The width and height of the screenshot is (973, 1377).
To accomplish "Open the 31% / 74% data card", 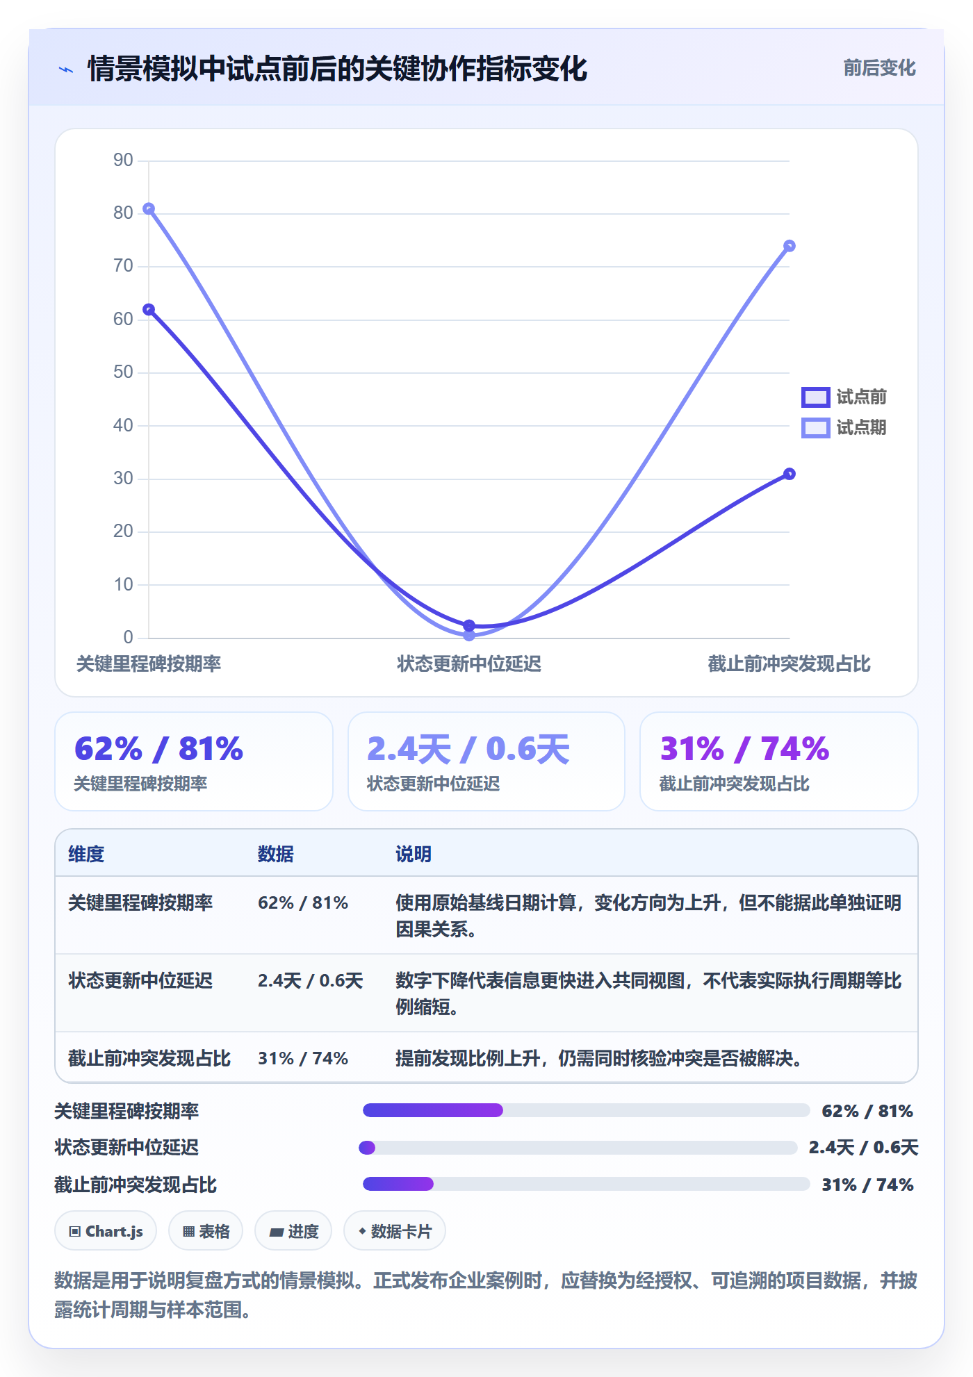I will [x=779, y=761].
